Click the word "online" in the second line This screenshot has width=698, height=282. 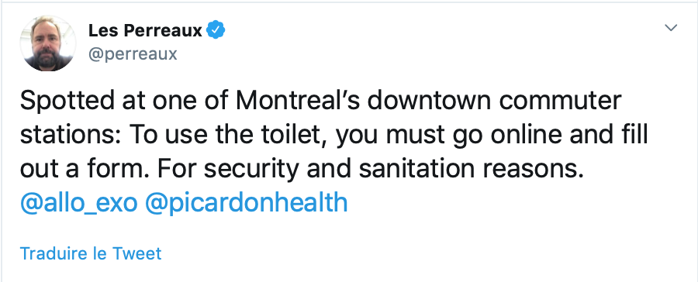pos(526,136)
